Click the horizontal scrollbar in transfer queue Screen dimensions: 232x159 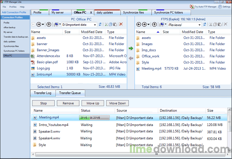point(130,155)
